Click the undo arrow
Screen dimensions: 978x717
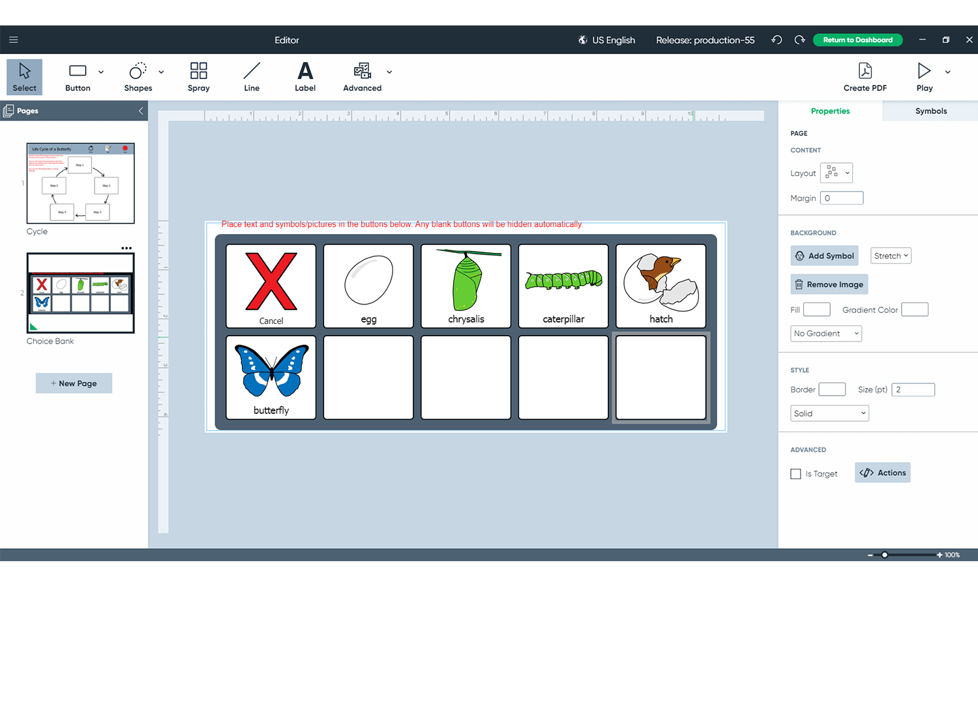pyautogui.click(x=776, y=40)
